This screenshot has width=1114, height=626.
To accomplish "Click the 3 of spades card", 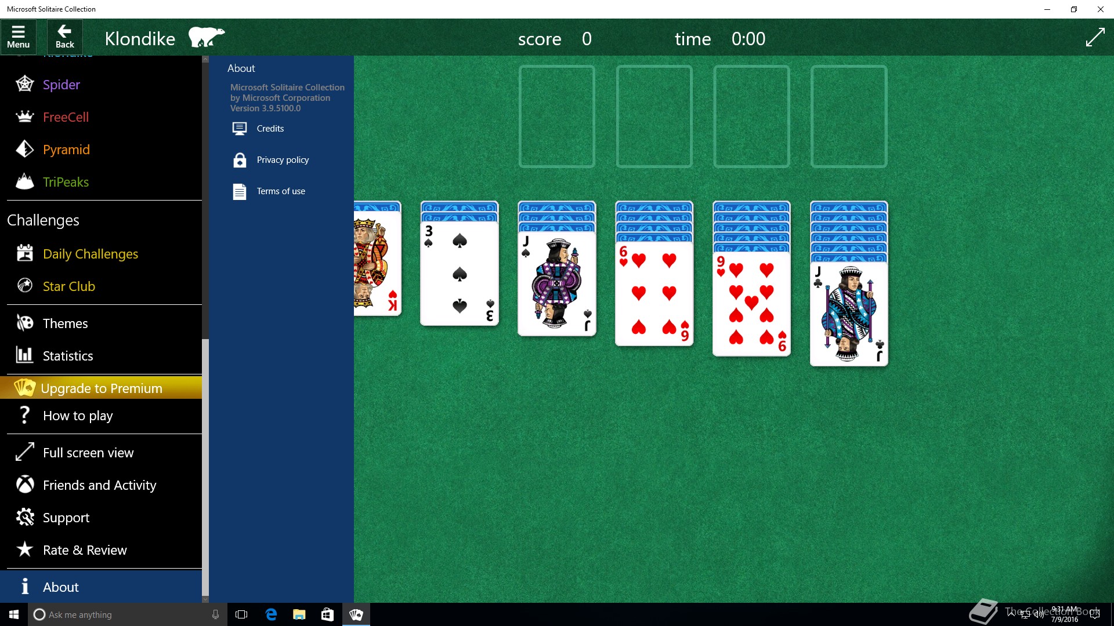I will click(x=459, y=274).
